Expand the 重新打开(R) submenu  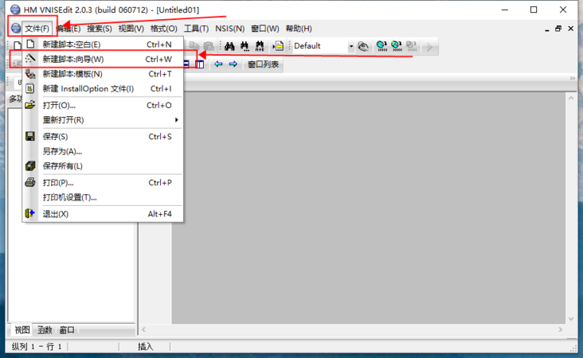tap(103, 120)
